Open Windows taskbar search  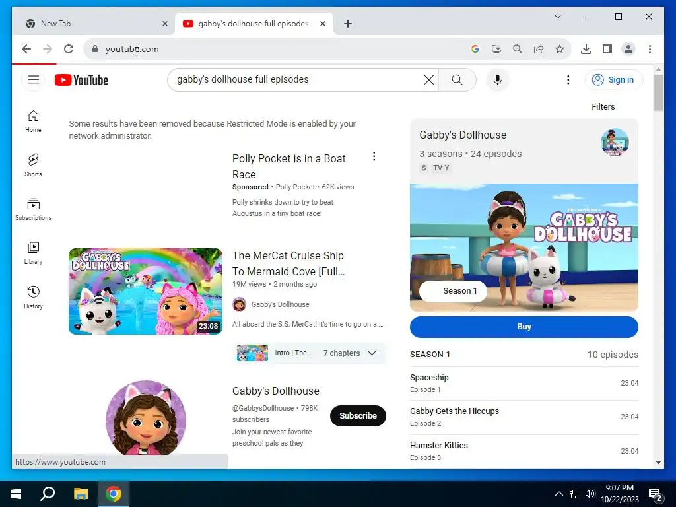click(48, 494)
